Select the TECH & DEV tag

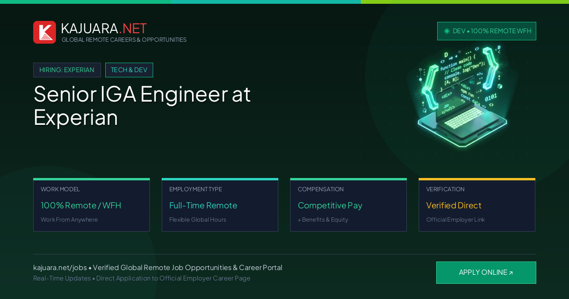click(129, 70)
